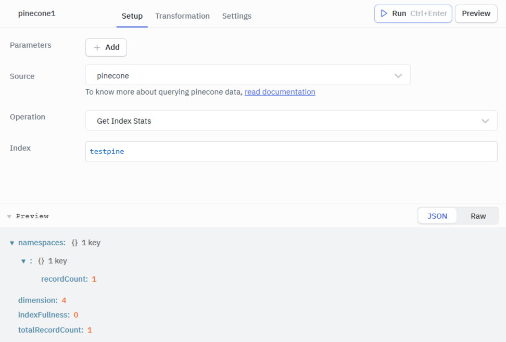Click the Source field label
The height and width of the screenshot is (342, 506).
pos(22,76)
